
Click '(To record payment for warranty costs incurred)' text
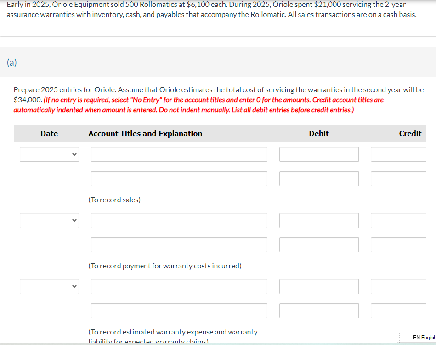(165, 266)
